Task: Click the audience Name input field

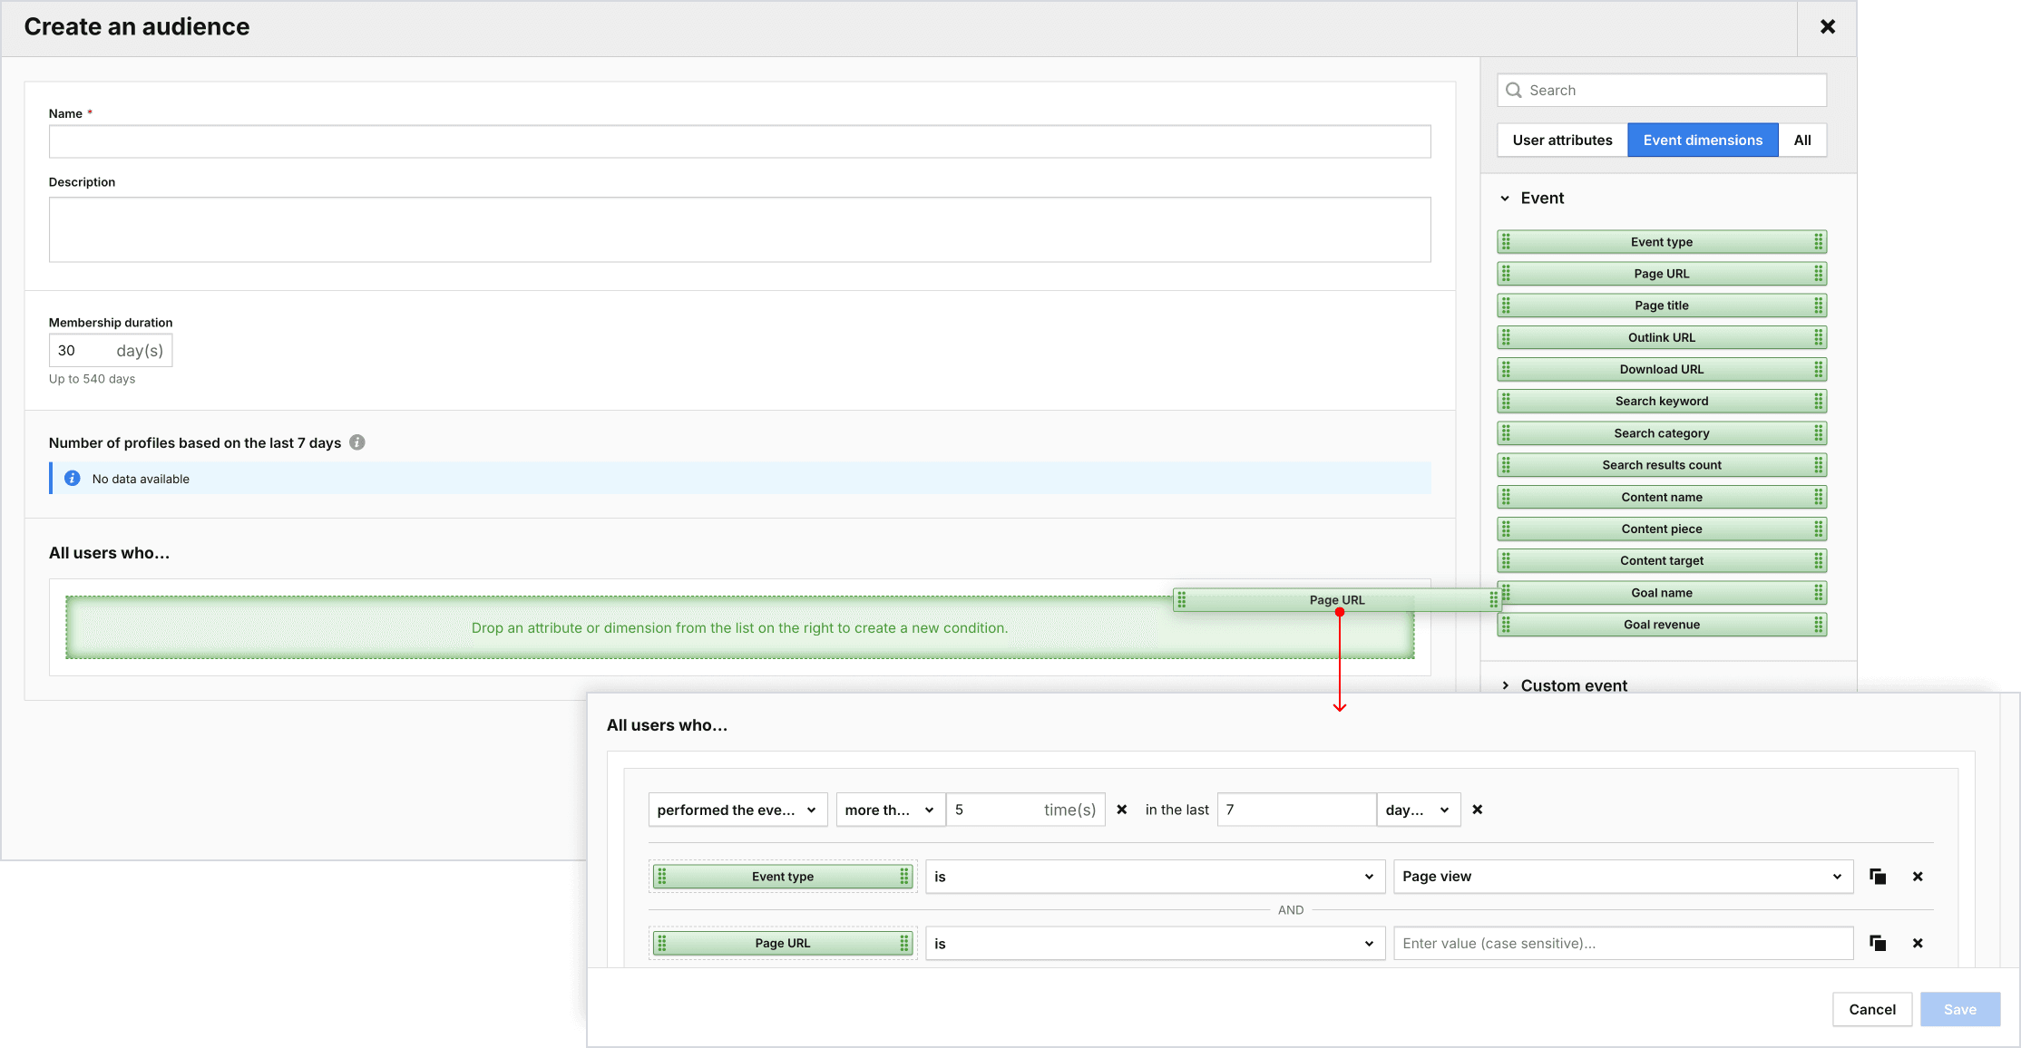Action: (x=739, y=141)
